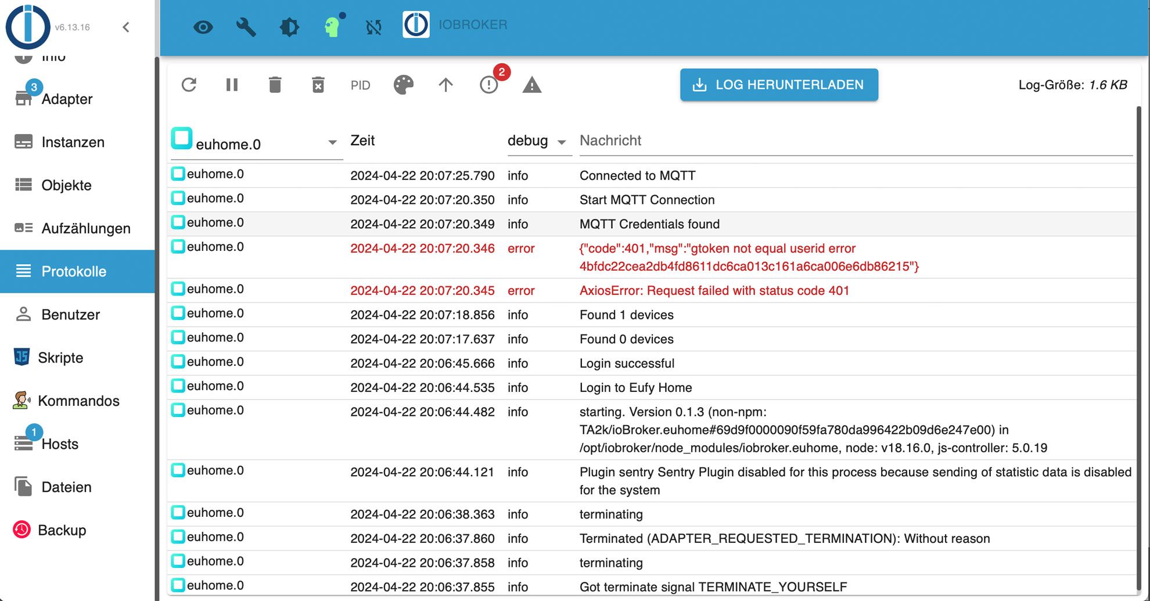Click the Skripte JS icon
1150x601 pixels.
tap(21, 357)
